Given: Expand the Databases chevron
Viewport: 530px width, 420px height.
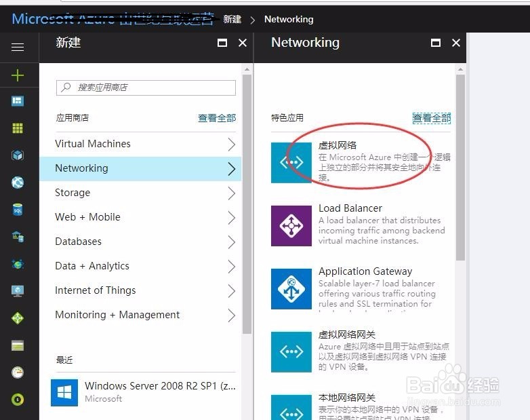Looking at the screenshot, I should click(x=232, y=242).
